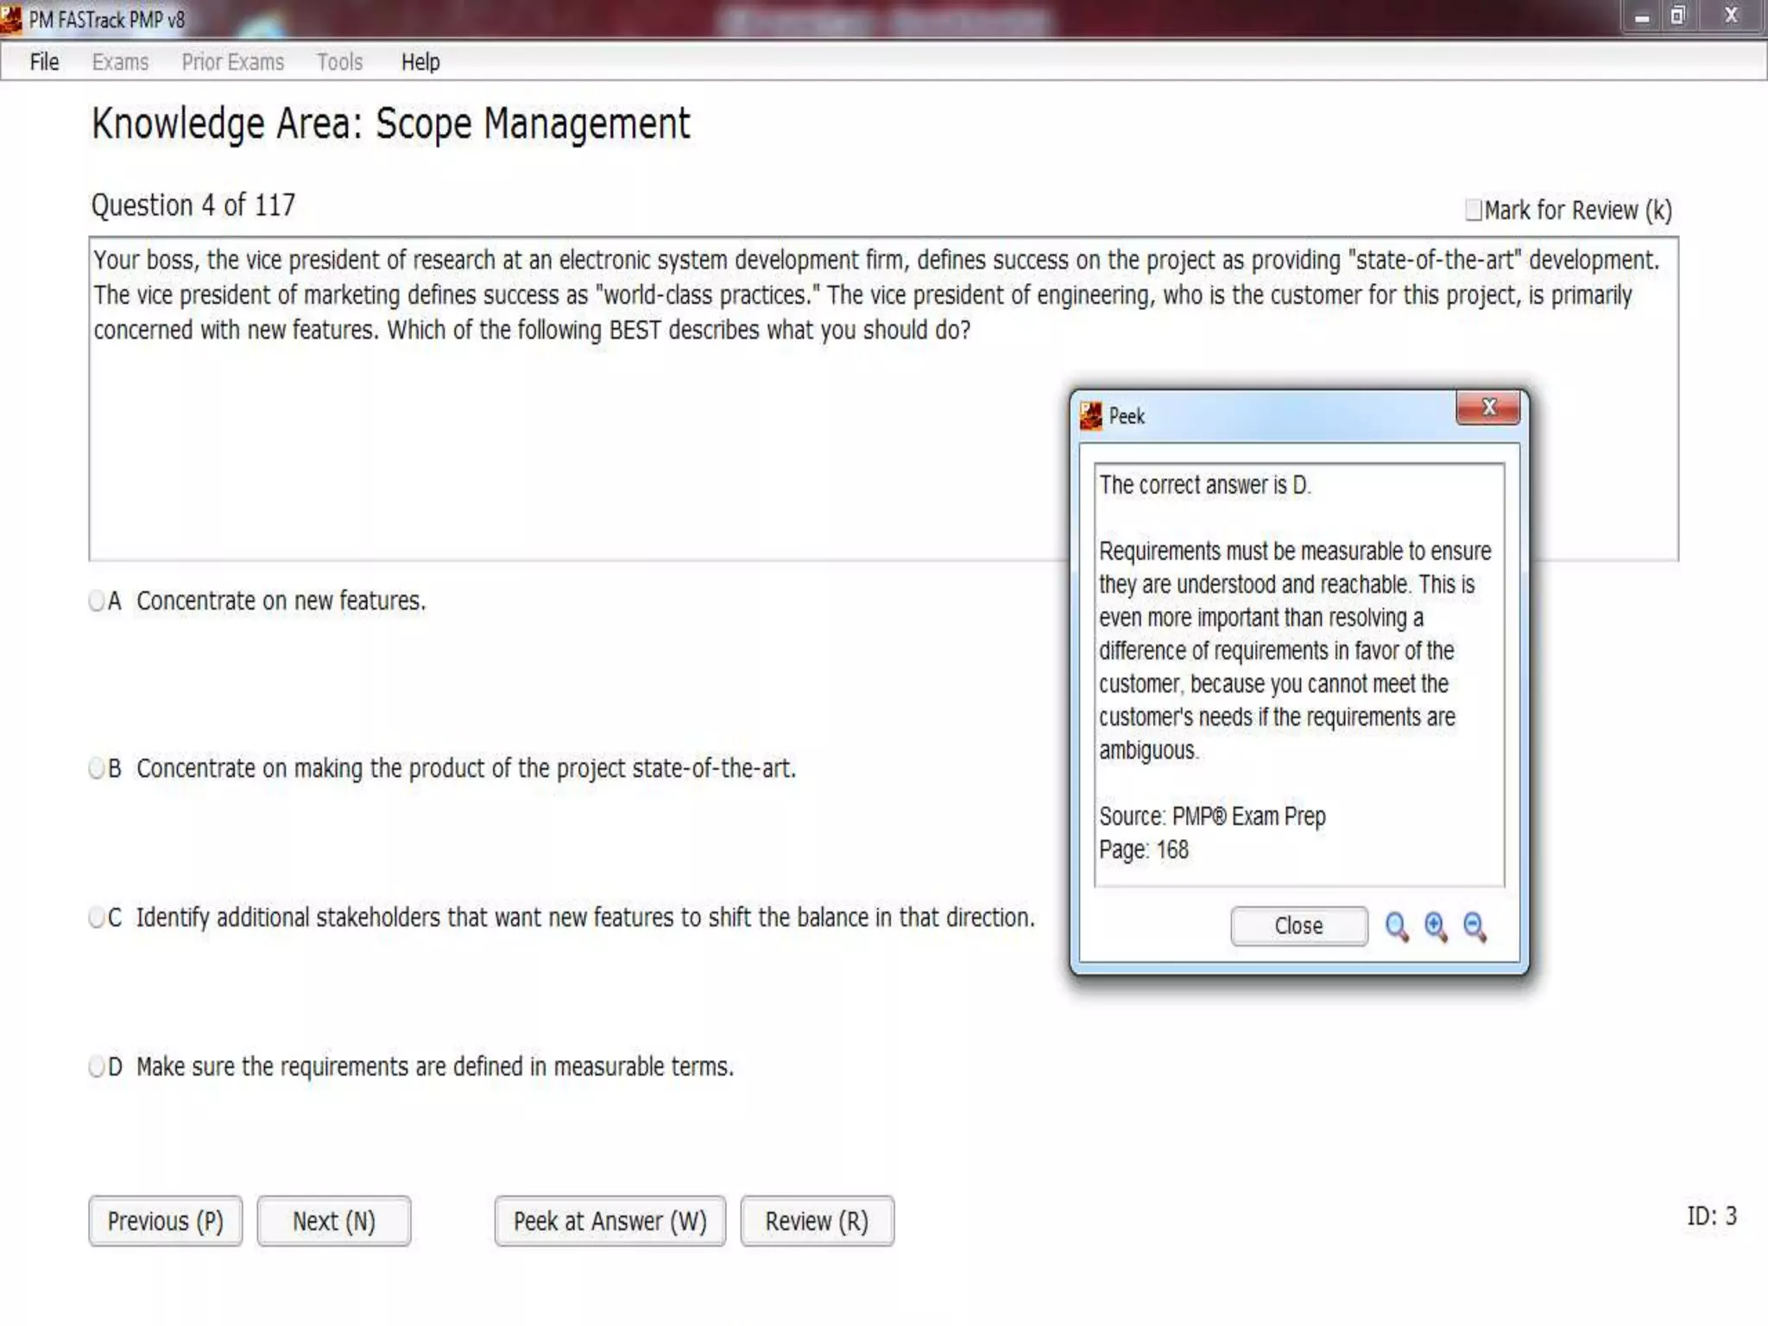Close the PM FASTrack main window
Screen dimensions: 1768x1326
pos(1731,16)
